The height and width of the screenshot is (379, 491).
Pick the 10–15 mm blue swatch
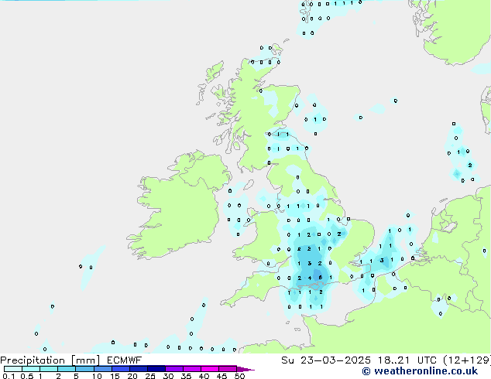coord(102,369)
